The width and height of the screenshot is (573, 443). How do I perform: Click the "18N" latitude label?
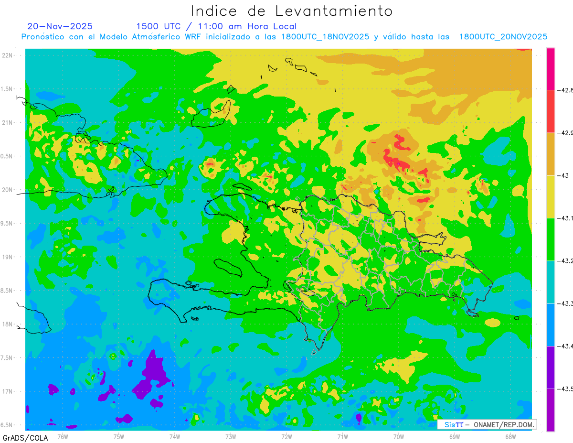(7, 324)
